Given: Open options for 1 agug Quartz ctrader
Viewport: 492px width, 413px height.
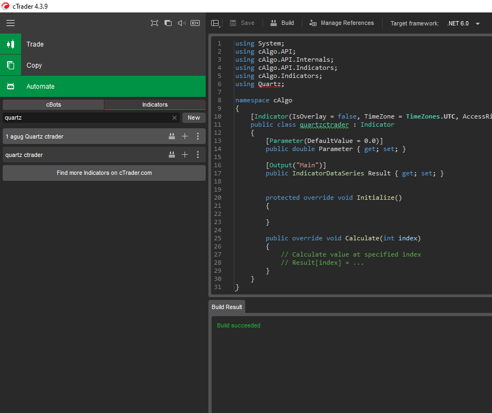Looking at the screenshot, I should (x=198, y=136).
